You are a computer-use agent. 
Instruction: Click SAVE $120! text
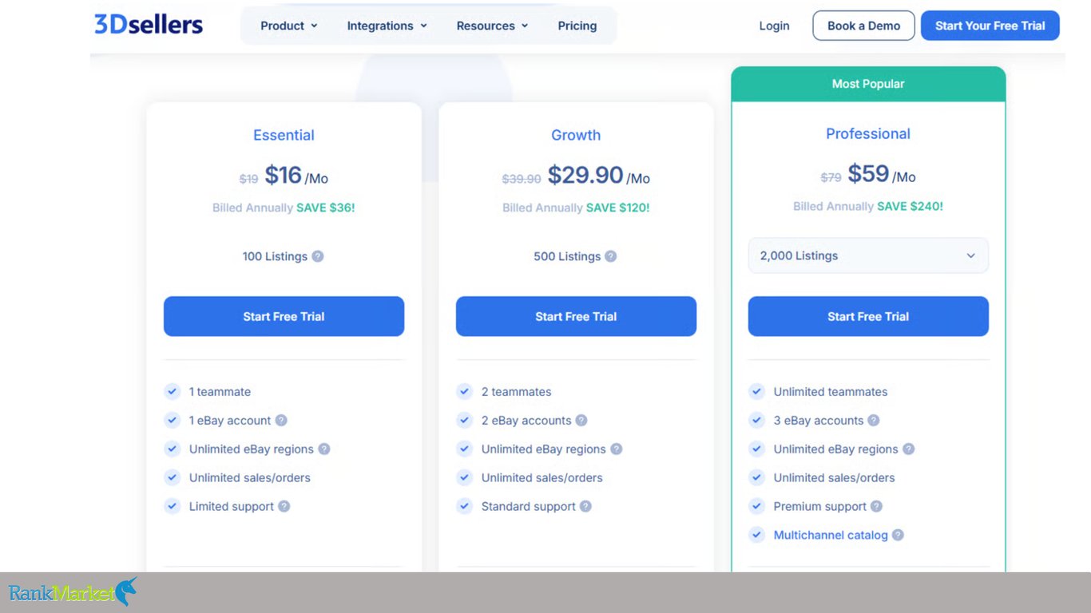click(x=618, y=208)
